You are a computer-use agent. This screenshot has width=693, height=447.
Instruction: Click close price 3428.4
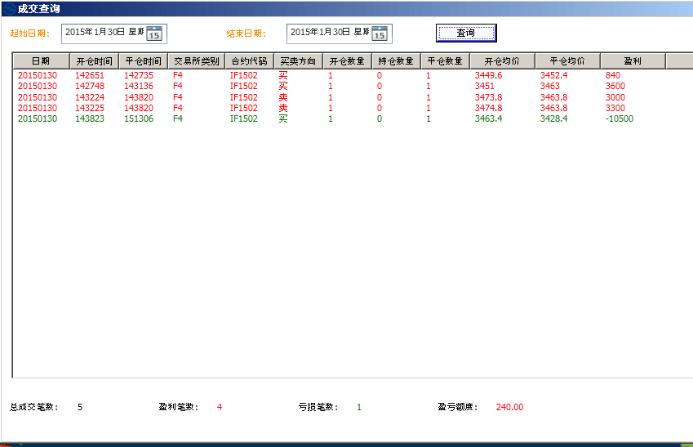[x=553, y=118]
